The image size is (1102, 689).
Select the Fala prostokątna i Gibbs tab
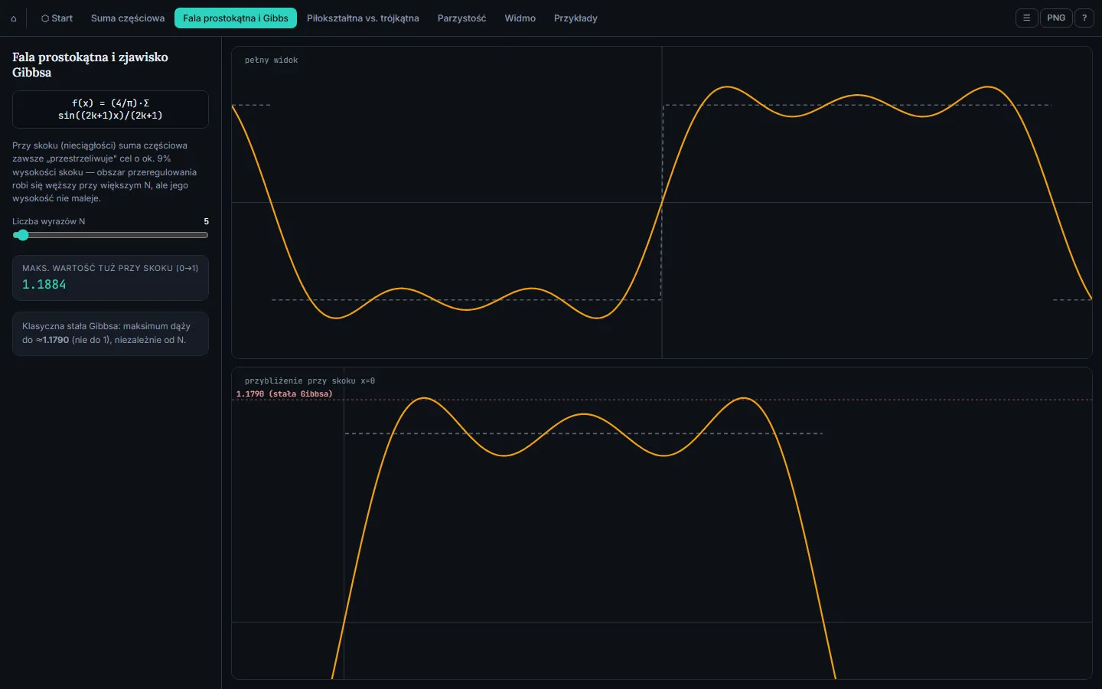236,18
